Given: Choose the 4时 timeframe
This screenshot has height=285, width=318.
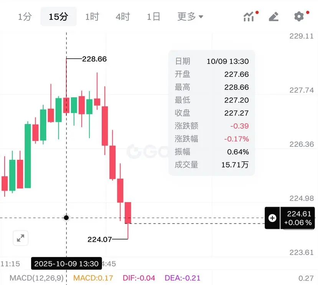Looking at the screenshot, I should [123, 17].
